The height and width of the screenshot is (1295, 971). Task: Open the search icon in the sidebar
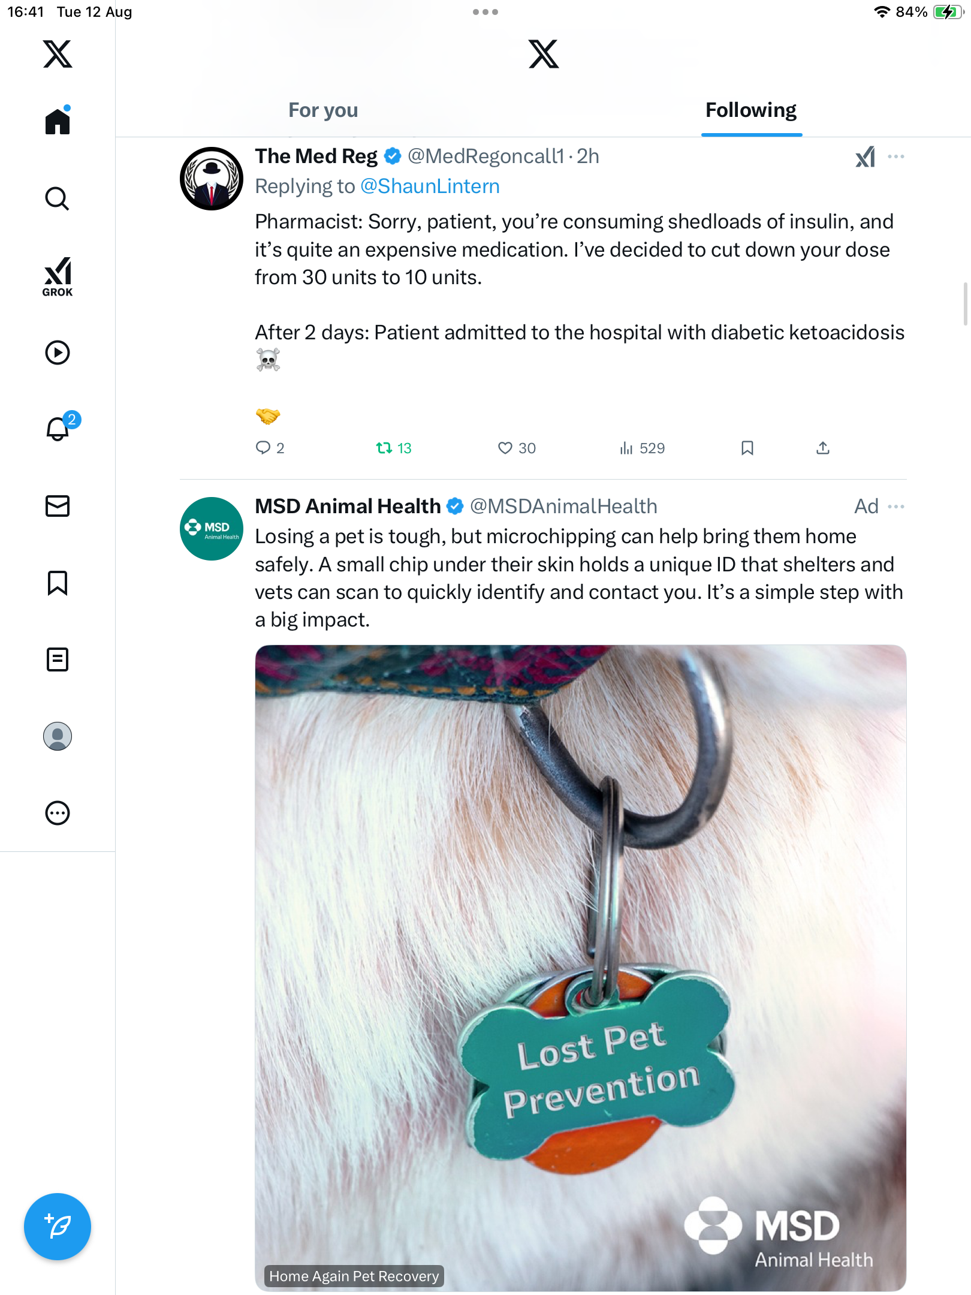(x=58, y=199)
